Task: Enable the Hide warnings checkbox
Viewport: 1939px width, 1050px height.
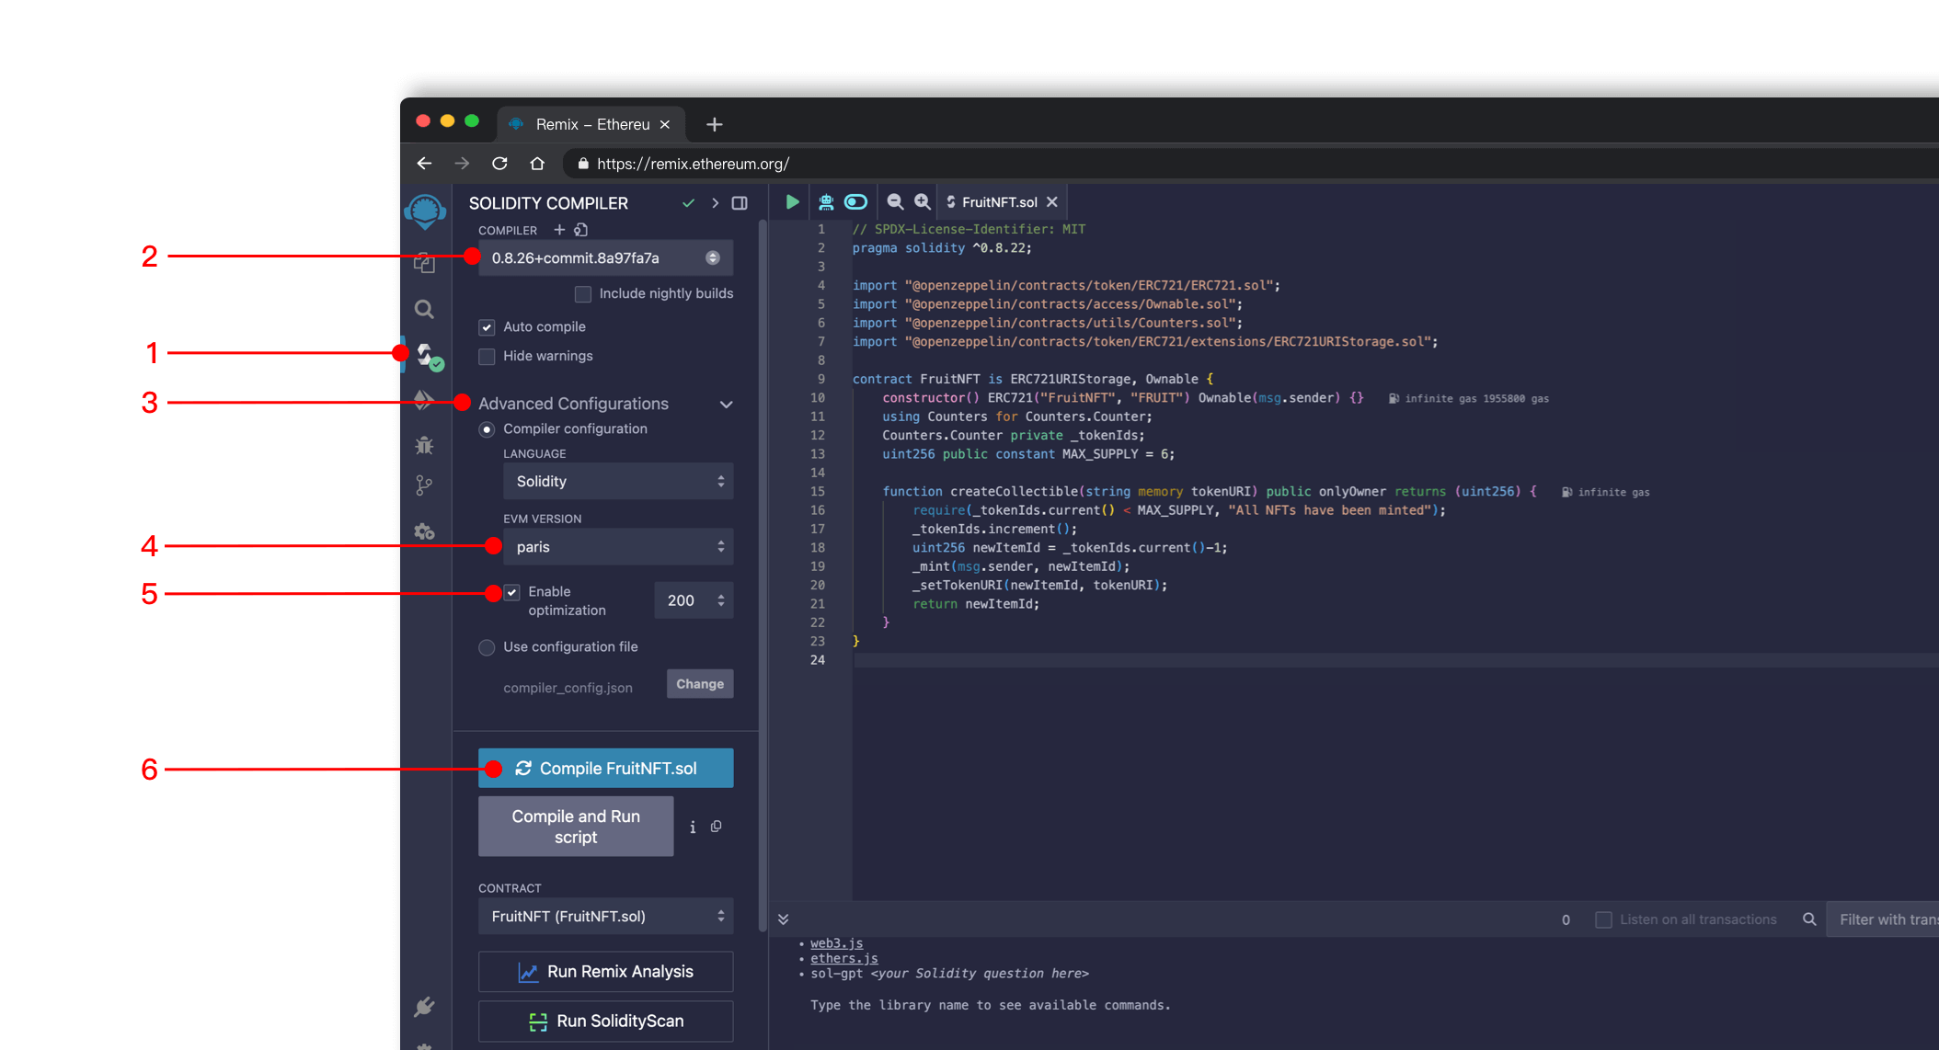Action: point(487,356)
